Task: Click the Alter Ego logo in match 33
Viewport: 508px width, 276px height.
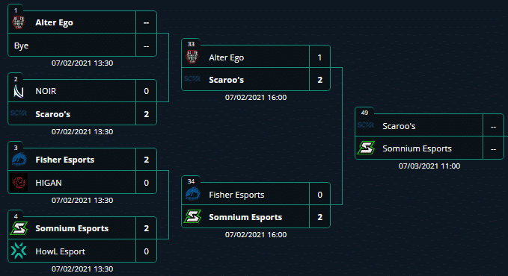Action: click(x=192, y=57)
